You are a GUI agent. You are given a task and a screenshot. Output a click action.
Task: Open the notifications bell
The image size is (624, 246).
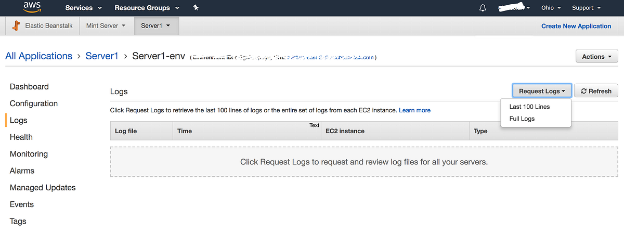pos(483,8)
